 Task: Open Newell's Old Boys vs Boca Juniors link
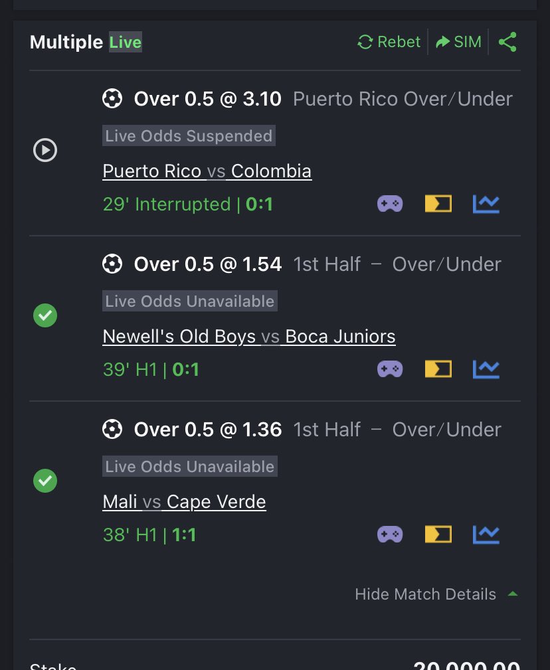248,336
